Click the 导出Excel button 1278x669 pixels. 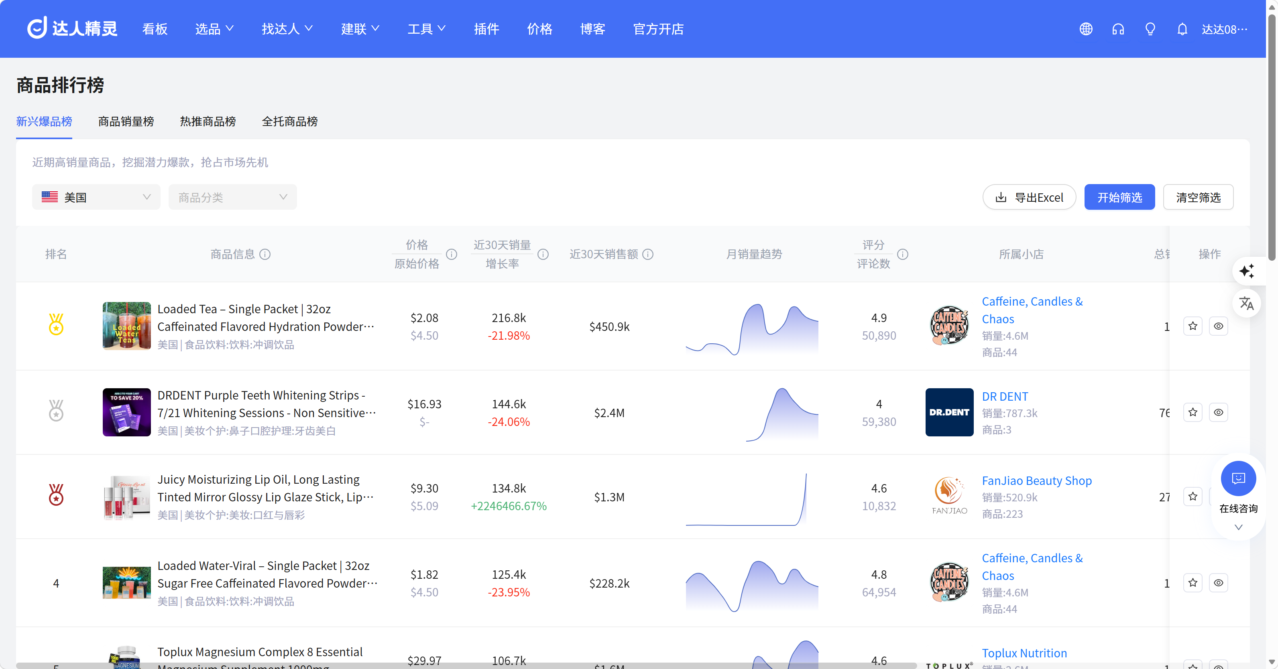(x=1029, y=197)
